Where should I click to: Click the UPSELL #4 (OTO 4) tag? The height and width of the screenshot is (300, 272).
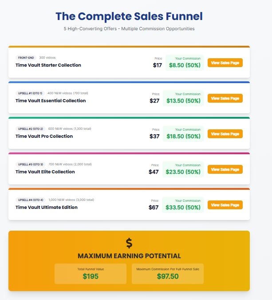tap(30, 200)
